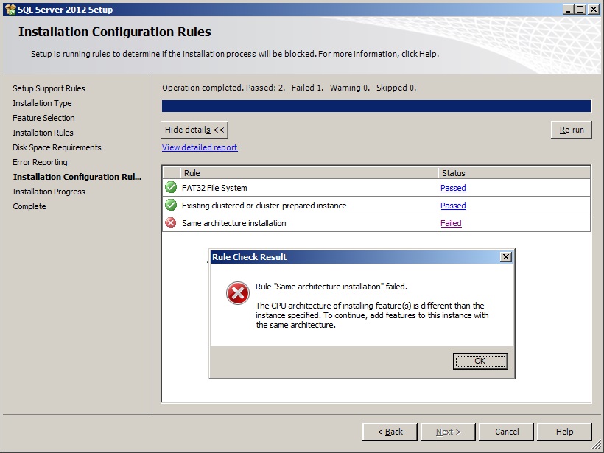Select the Same architecture installation rule row
This screenshot has width=604, height=453.
click(376, 223)
